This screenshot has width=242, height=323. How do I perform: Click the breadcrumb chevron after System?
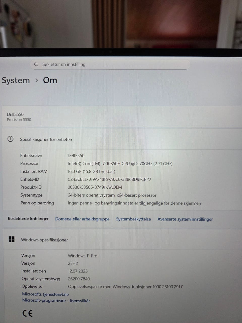pos(37,80)
